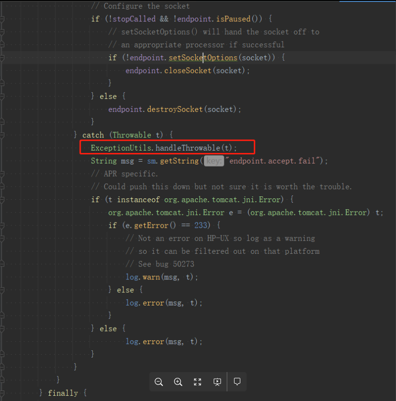Click the zoom in magnifier icon
The image size is (396, 401).
(x=178, y=382)
